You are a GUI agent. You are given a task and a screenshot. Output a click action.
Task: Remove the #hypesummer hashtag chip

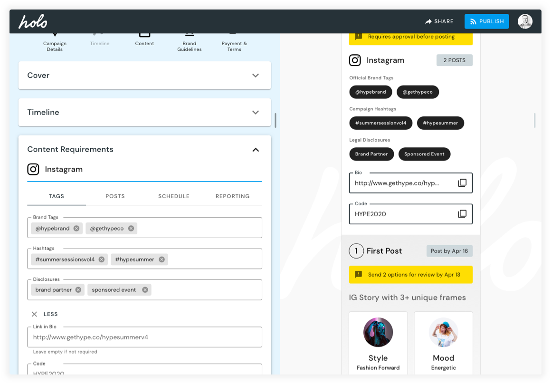tap(162, 259)
